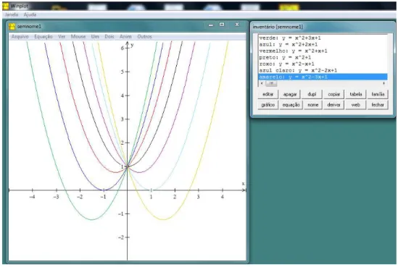Click the gráfico button
Image resolution: width=398 pixels, height=267 pixels.
pyautogui.click(x=268, y=105)
